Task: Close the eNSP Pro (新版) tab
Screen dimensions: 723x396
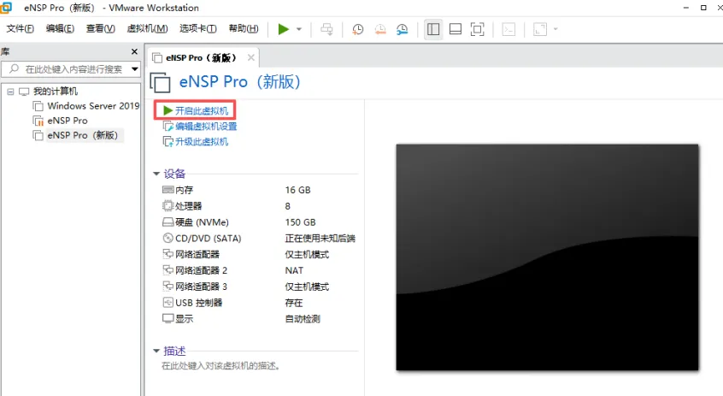Action: coord(251,57)
